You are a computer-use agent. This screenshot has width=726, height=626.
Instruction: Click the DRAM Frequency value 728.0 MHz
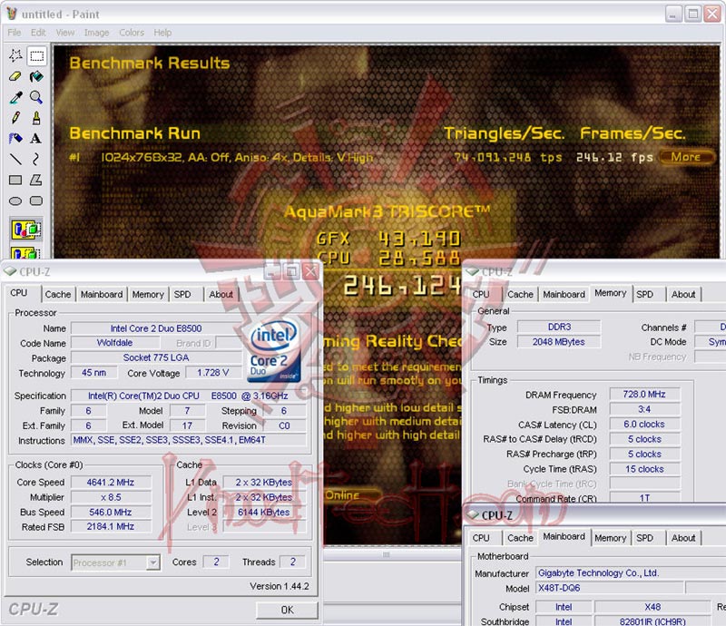644,394
